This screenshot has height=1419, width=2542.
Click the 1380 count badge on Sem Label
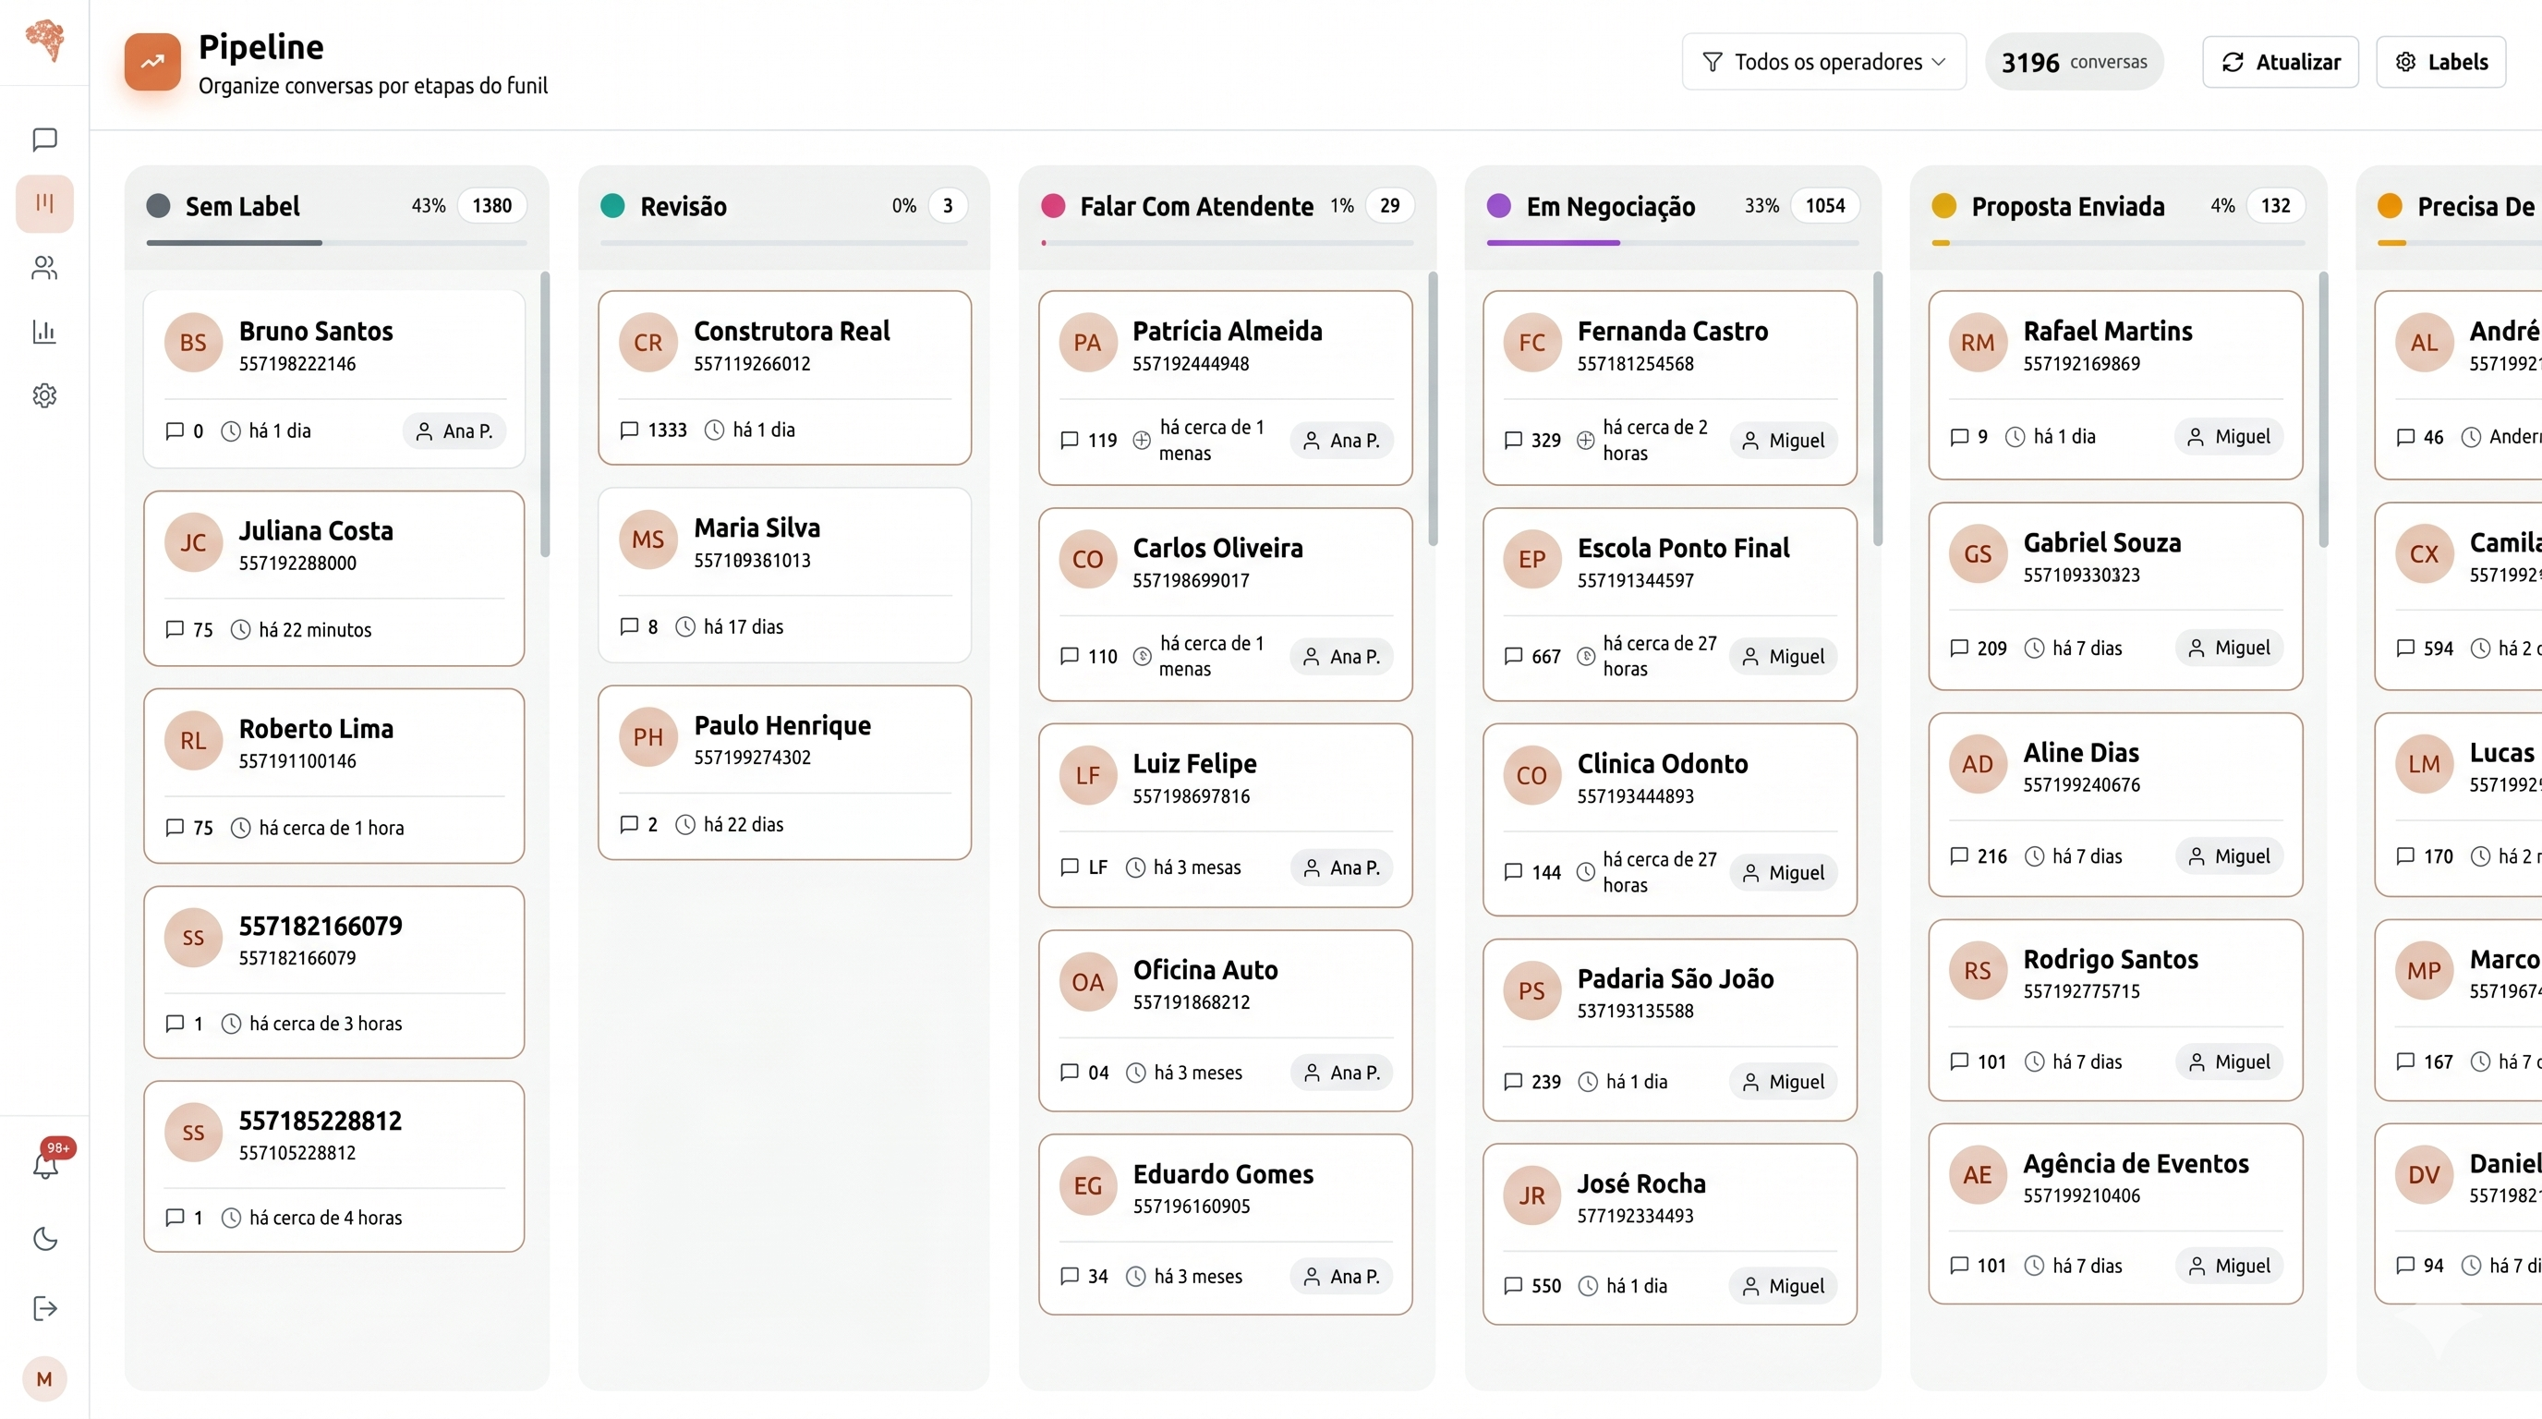pos(491,205)
